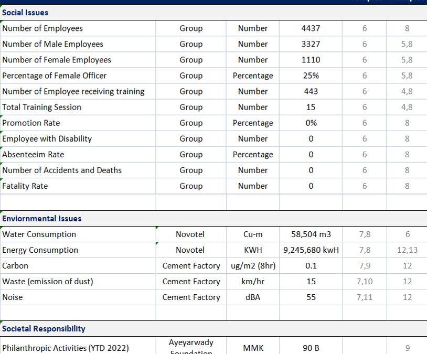Select the 0% value in Promotion Rate row
Viewport: 427px width, 354px height.
click(311, 123)
